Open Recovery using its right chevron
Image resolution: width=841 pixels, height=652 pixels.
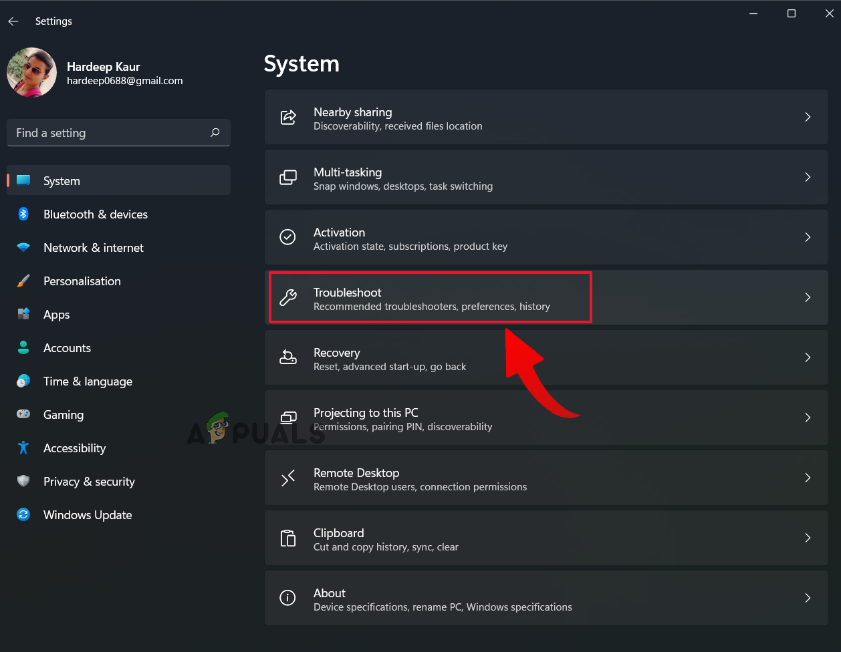click(x=808, y=358)
